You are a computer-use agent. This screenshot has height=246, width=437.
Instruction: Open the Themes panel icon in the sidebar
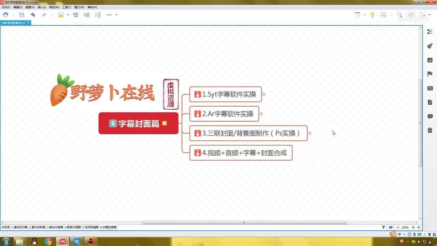tap(430, 88)
